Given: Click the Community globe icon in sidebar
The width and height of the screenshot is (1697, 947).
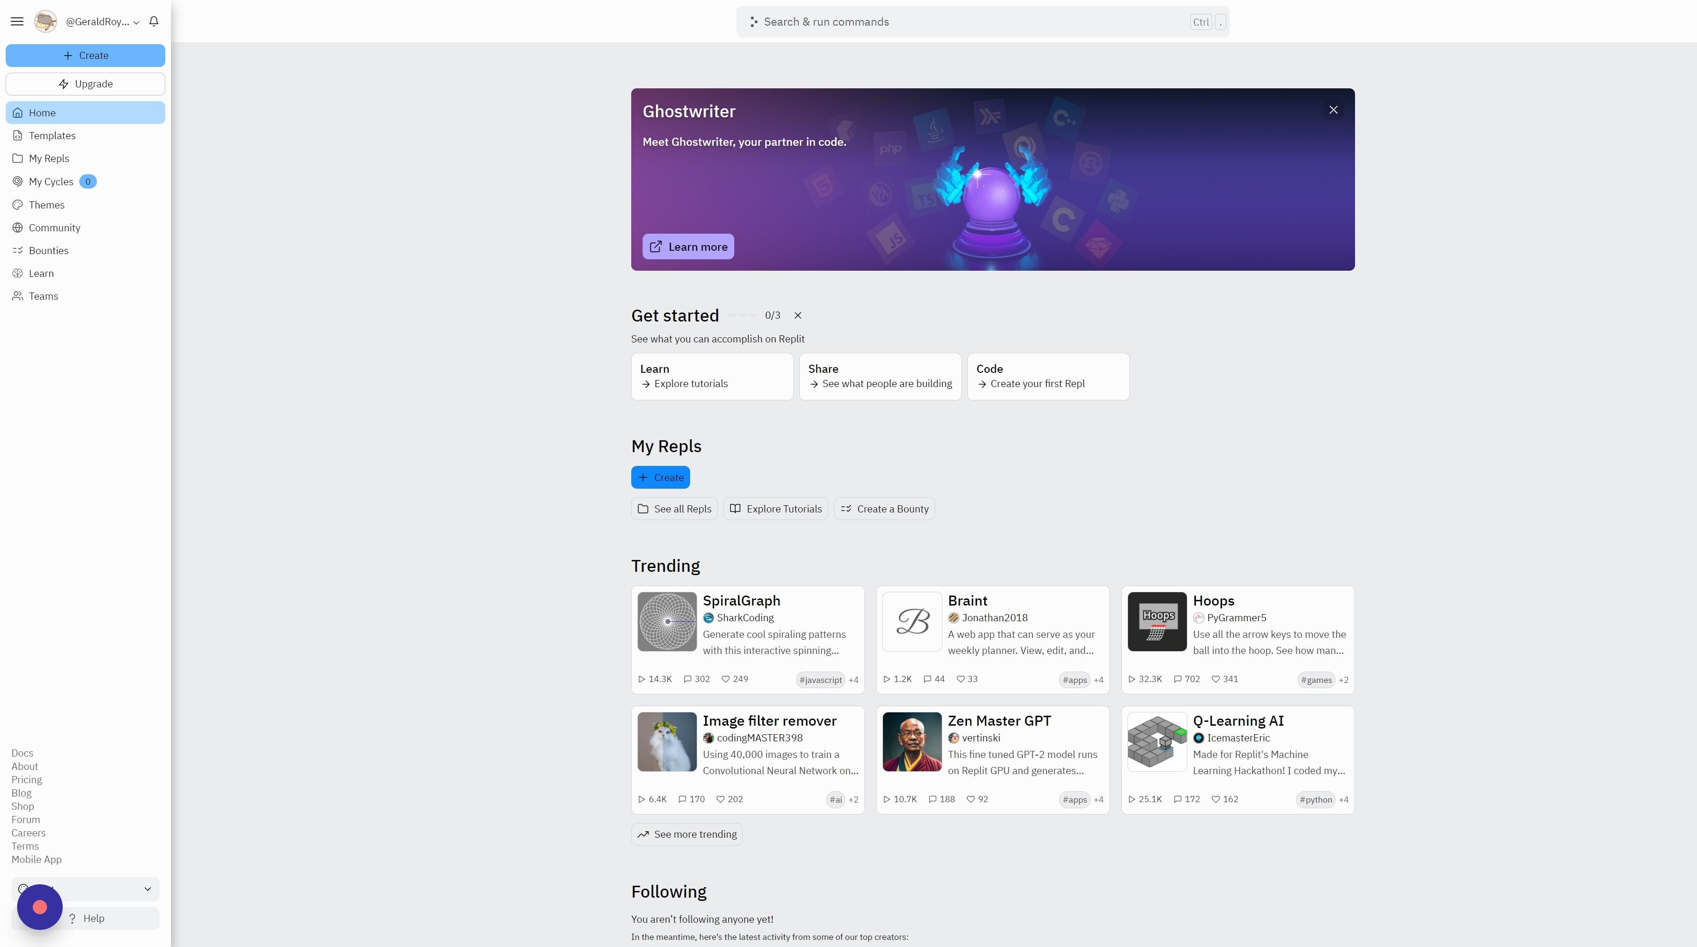Looking at the screenshot, I should coord(18,228).
